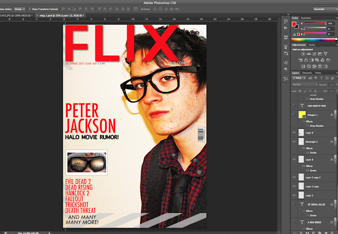
Task: Click the color spectrum ramp bar
Action: (x=314, y=40)
